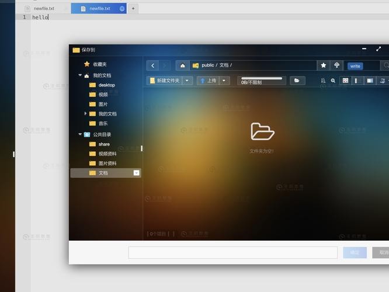Switch to list view
The height and width of the screenshot is (292, 389).
click(x=357, y=81)
